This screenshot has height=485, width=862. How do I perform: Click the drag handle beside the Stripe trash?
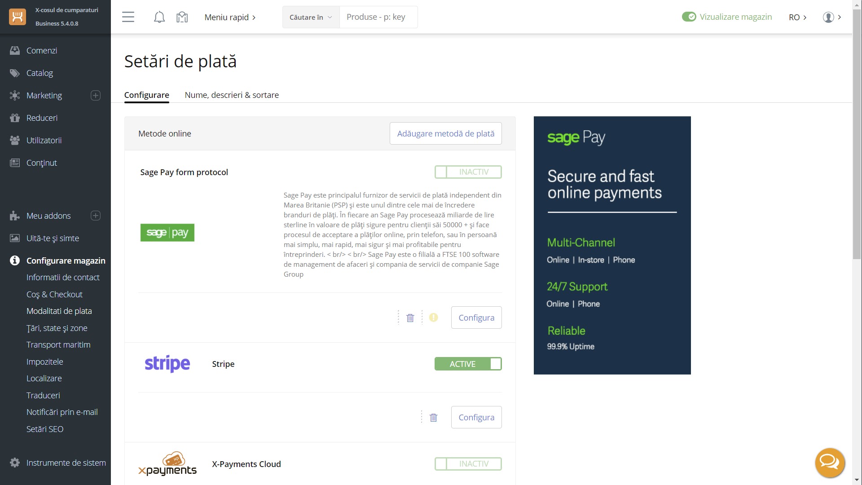[x=422, y=417]
